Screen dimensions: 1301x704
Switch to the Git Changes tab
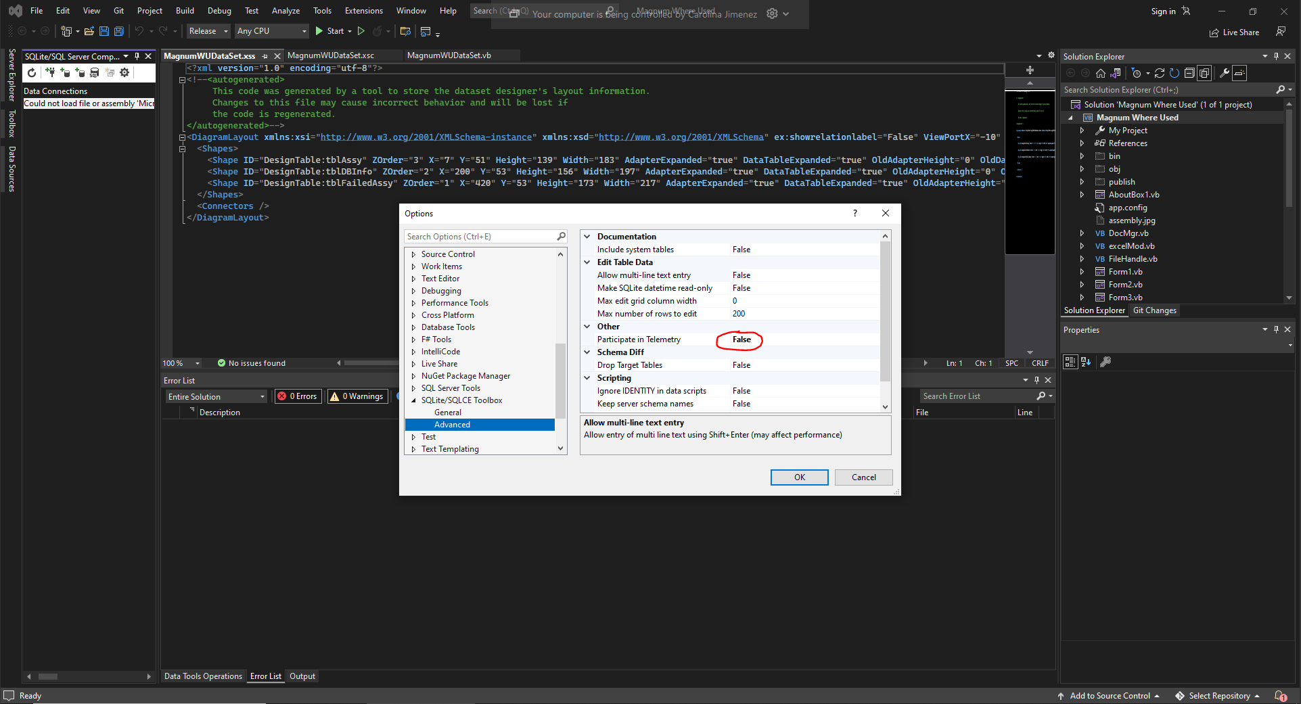[1154, 310]
